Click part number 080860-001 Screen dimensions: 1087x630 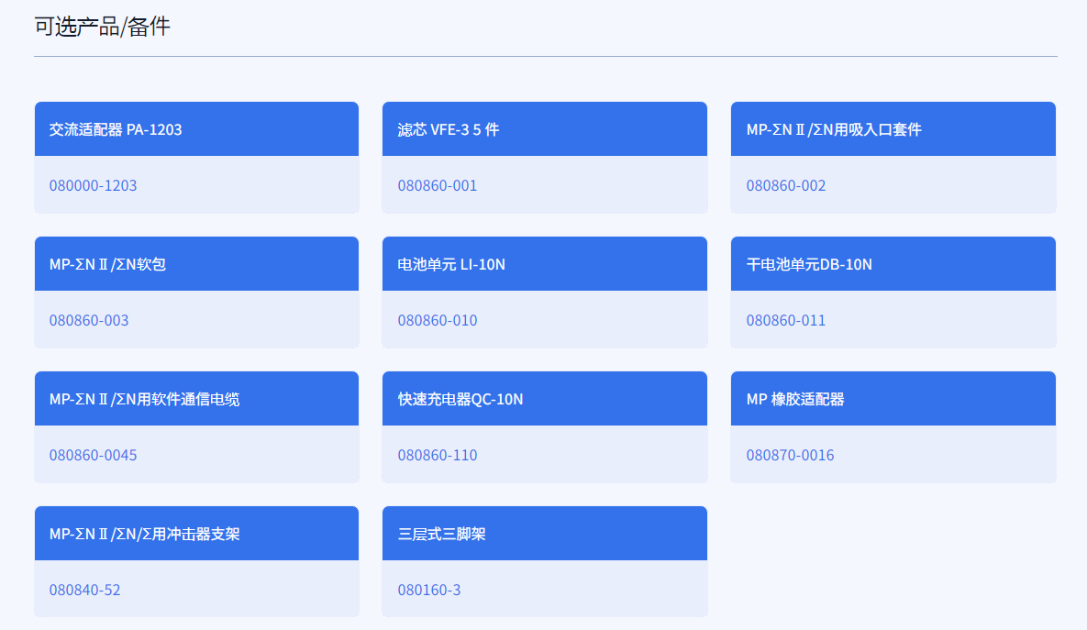click(x=438, y=185)
